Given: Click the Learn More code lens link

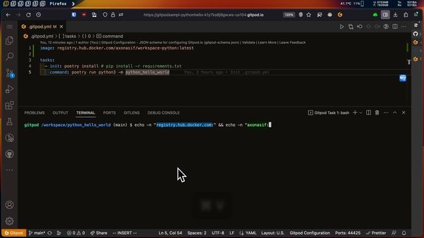Looking at the screenshot, I should [x=267, y=42].
